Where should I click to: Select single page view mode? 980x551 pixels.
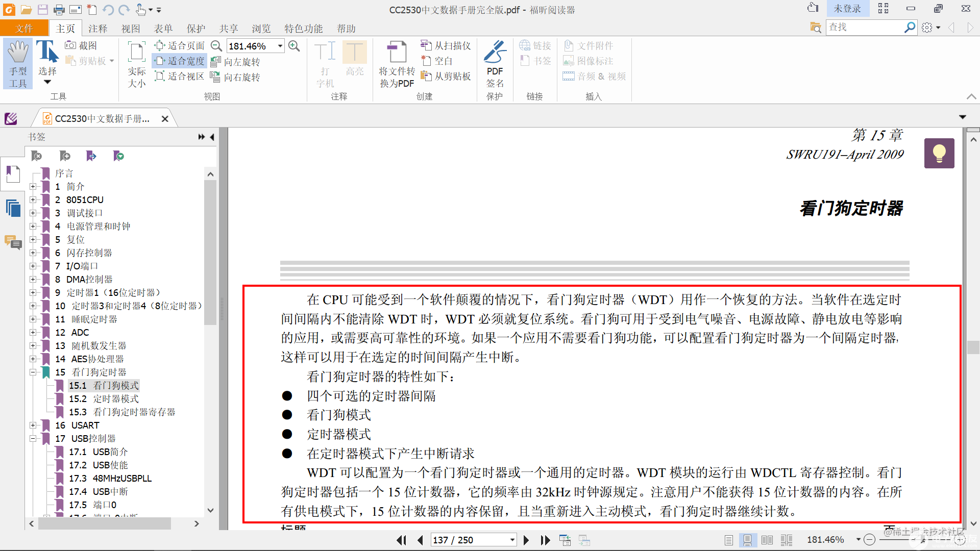(x=729, y=540)
